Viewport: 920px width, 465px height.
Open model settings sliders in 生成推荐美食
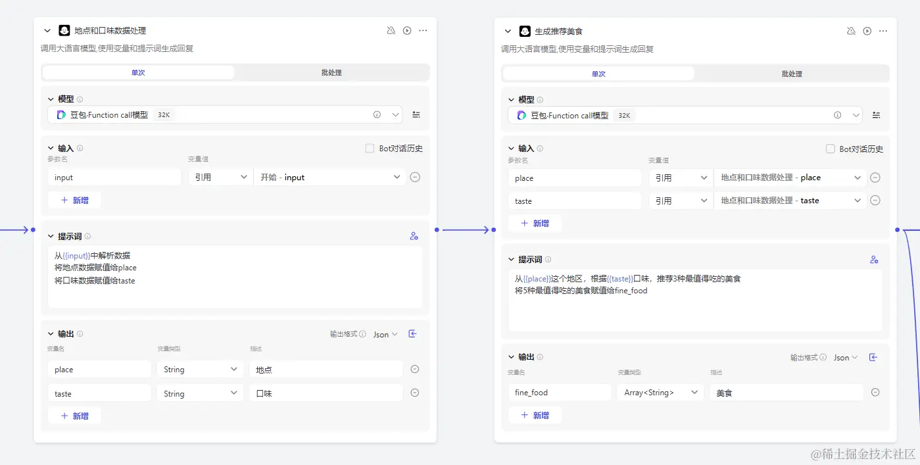tap(877, 115)
